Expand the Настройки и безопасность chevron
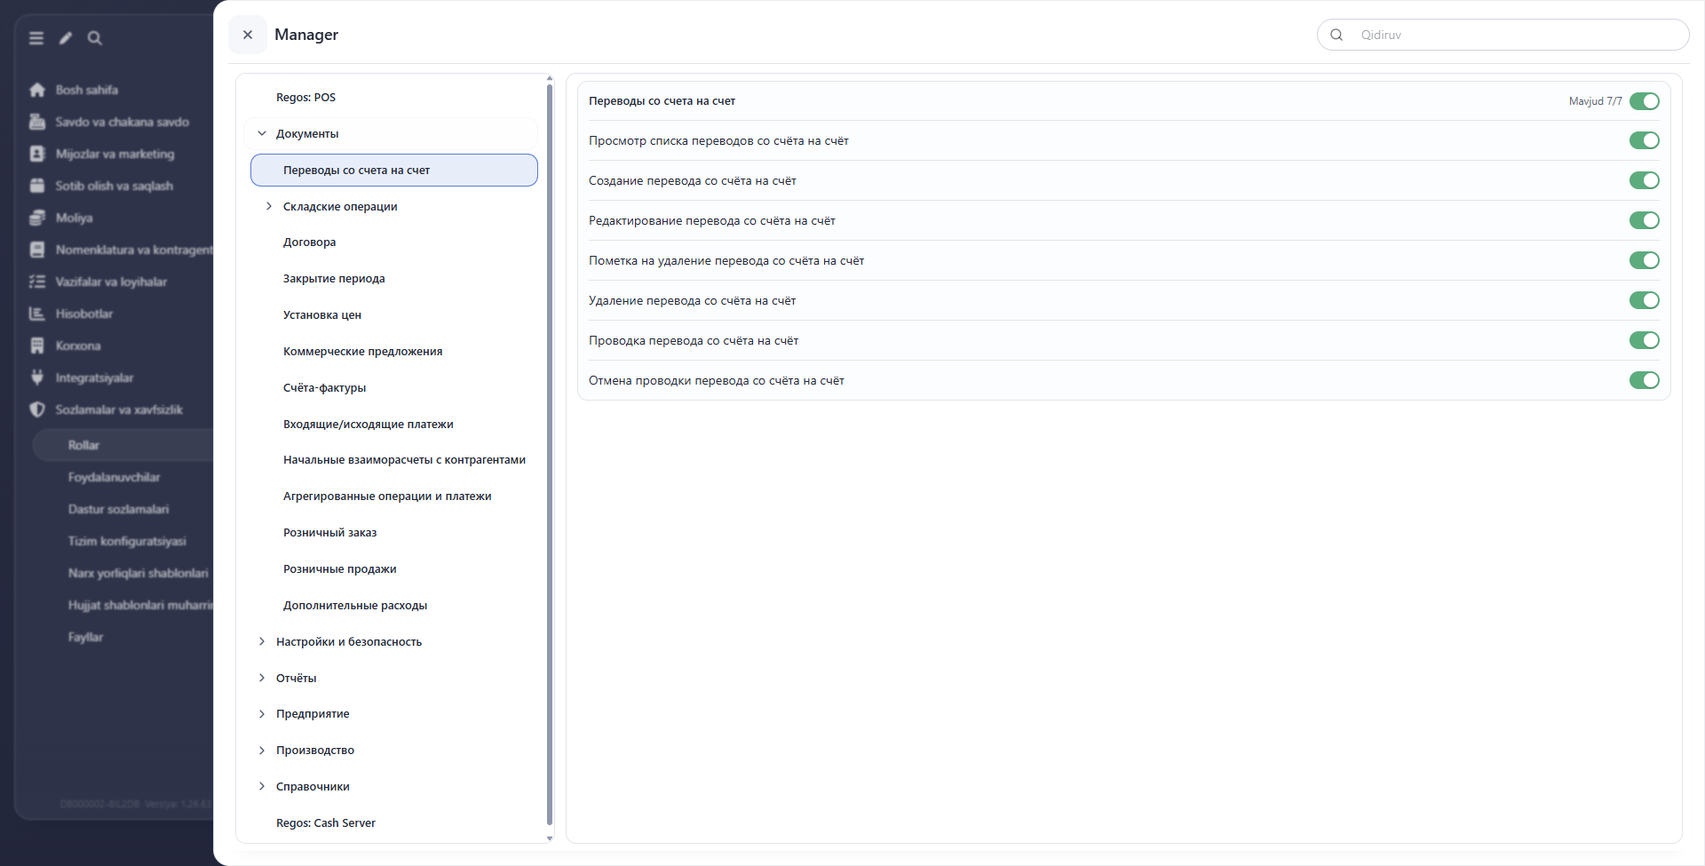The height and width of the screenshot is (866, 1705). pos(262,641)
